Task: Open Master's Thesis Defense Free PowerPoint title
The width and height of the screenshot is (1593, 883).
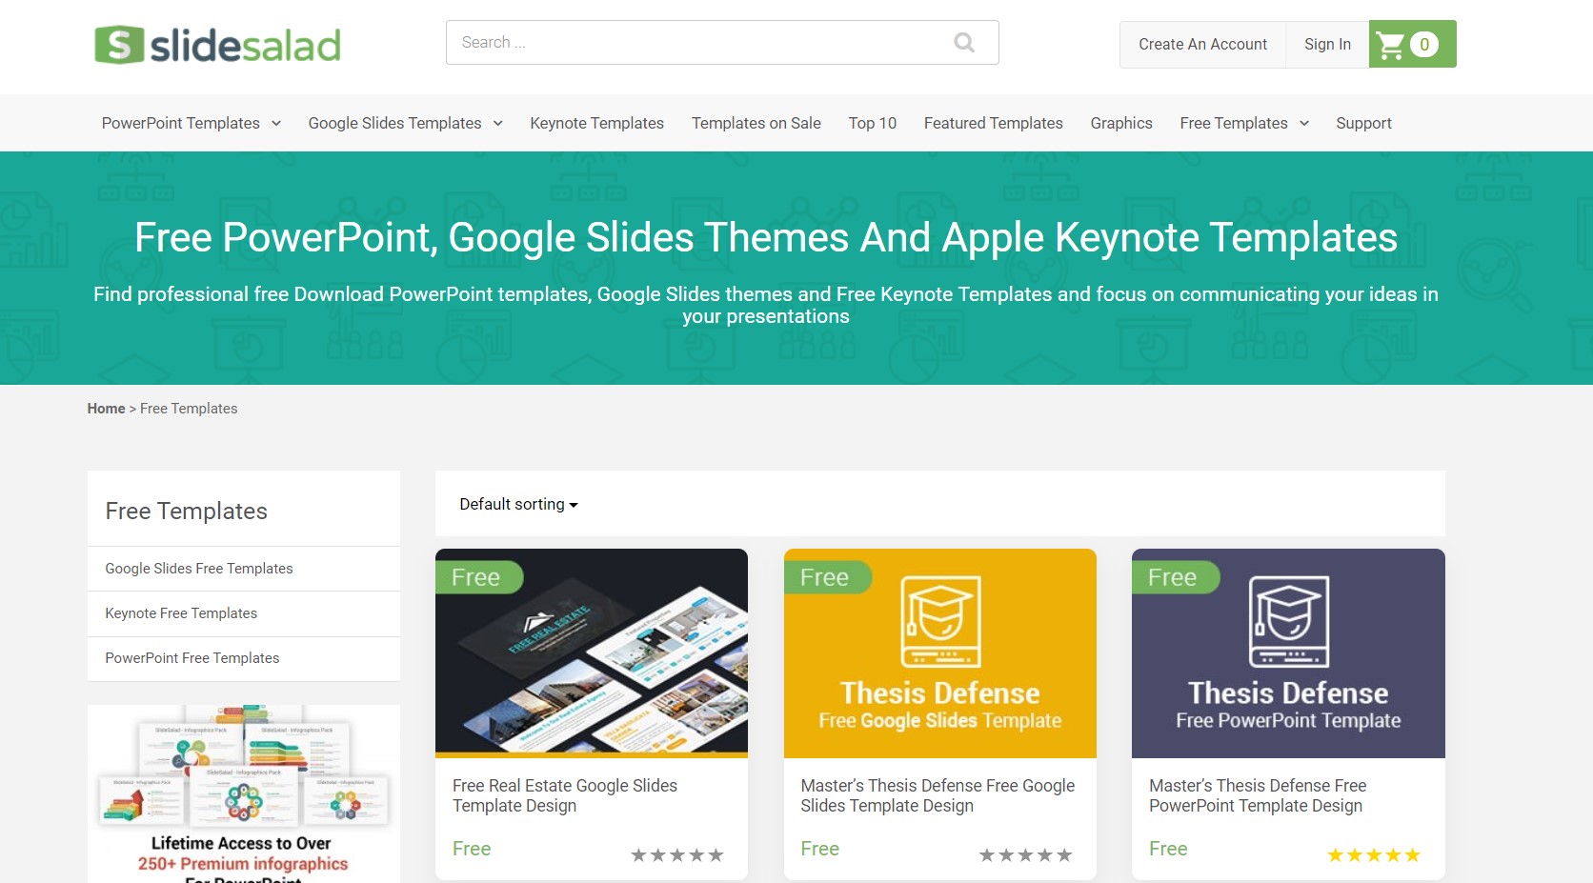Action: pyautogui.click(x=1258, y=795)
